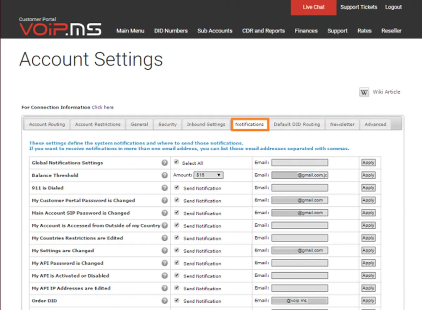Screen dimensions: 422x310
Task: Open help icon for Countries Restrictions Edited
Action: coord(165,238)
